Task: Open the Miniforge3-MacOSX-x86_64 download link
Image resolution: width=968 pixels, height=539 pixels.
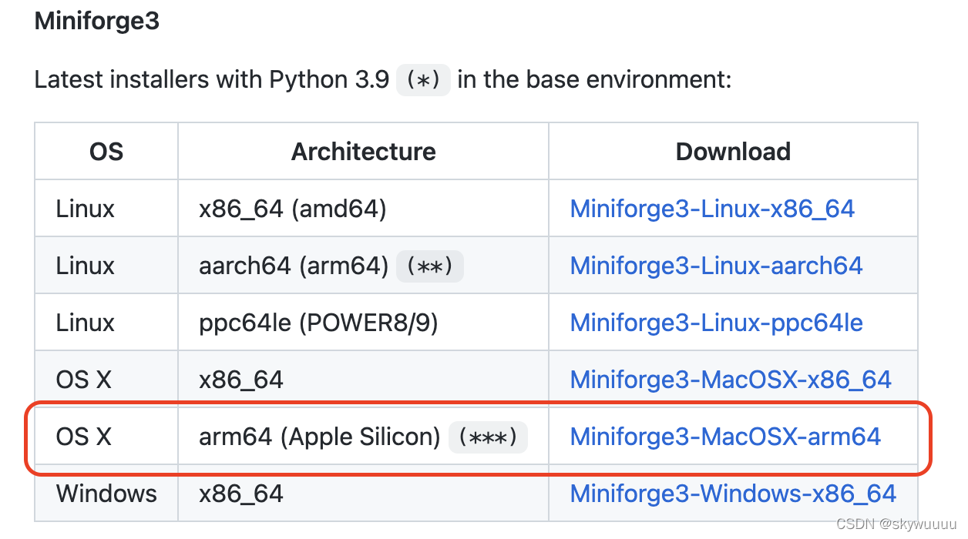Action: pyautogui.click(x=730, y=380)
